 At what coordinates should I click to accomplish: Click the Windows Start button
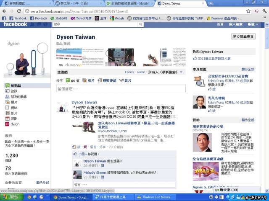click(x=12, y=197)
